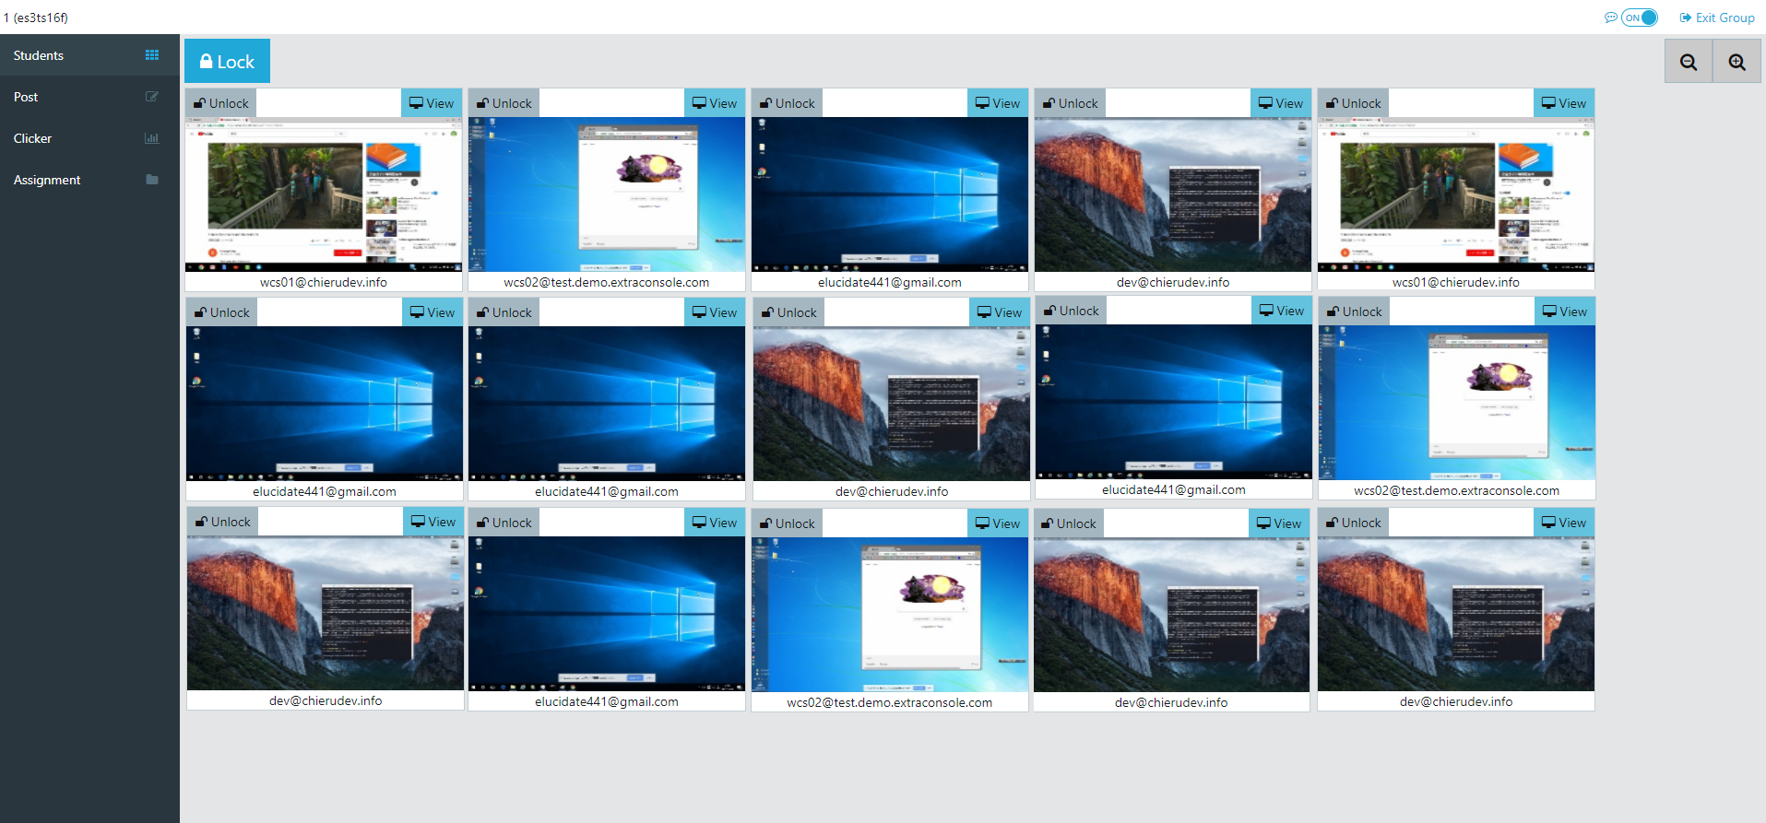The width and height of the screenshot is (1766, 823).
Task: Unlock the top-right wcs01@chierudev.info tile
Action: 1353,103
